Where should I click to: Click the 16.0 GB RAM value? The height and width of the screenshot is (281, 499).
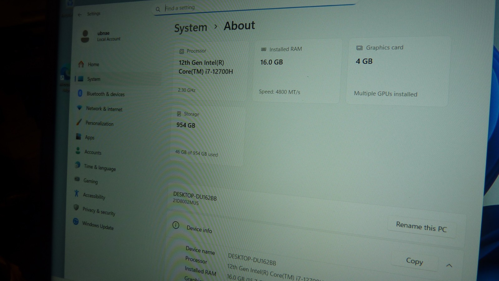(272, 62)
